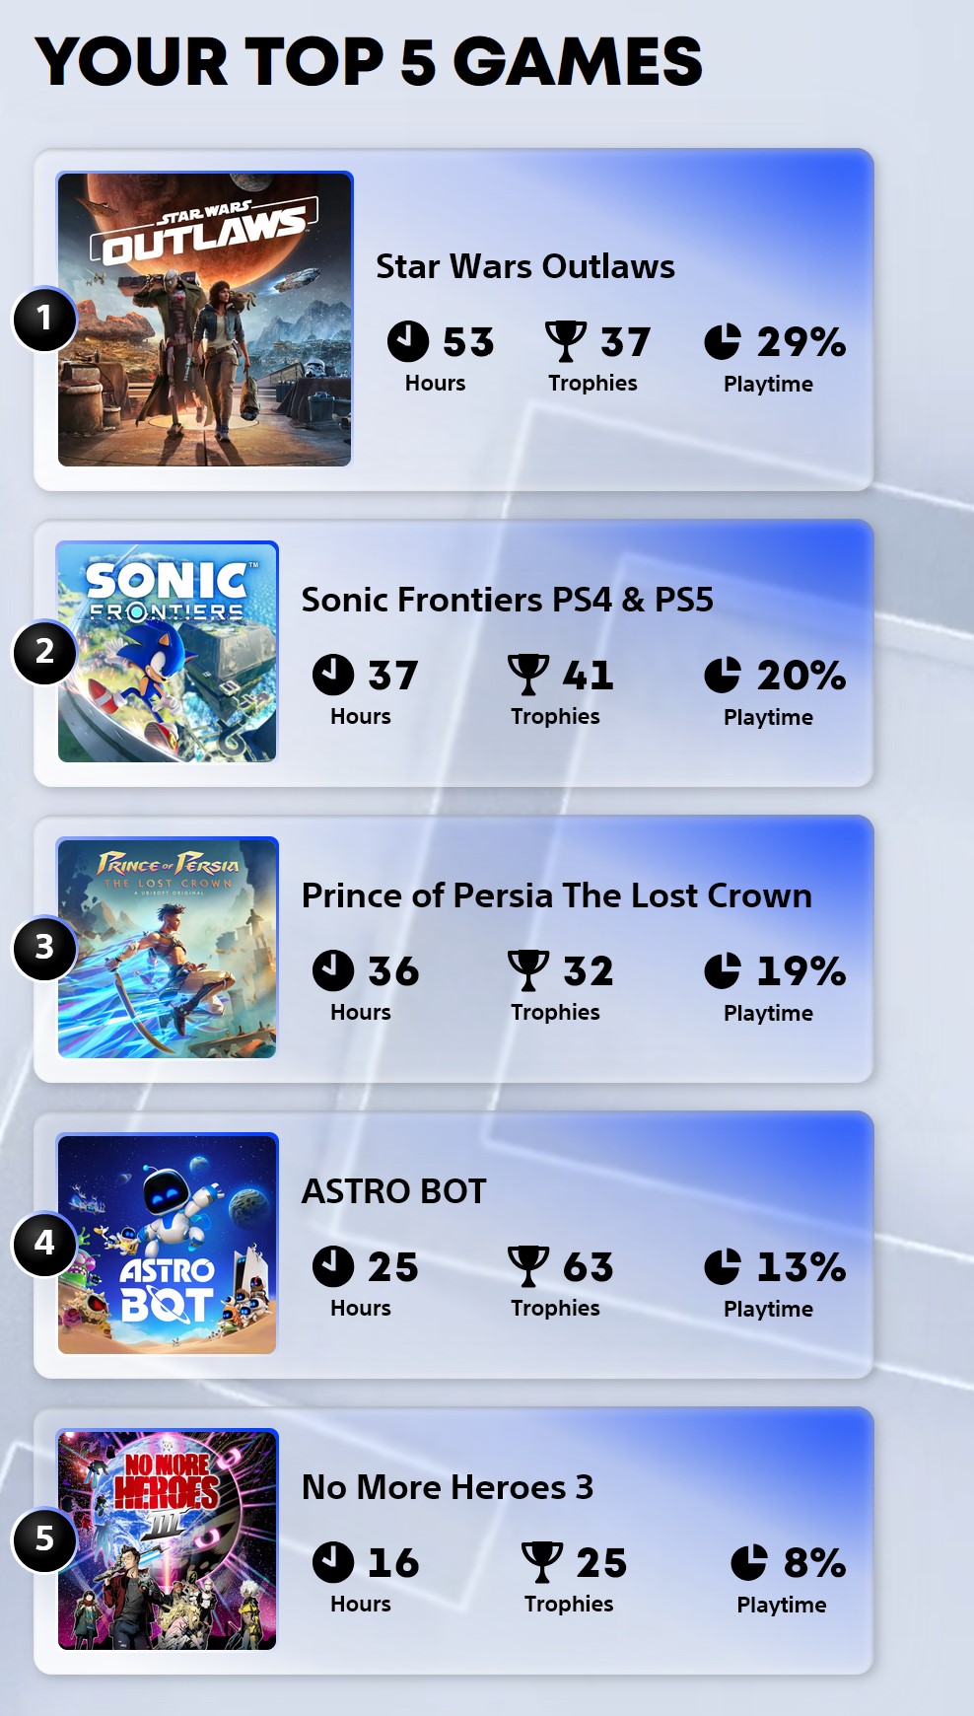Click the rank 1 number badge
Screen dimensions: 974x1716
(44, 319)
